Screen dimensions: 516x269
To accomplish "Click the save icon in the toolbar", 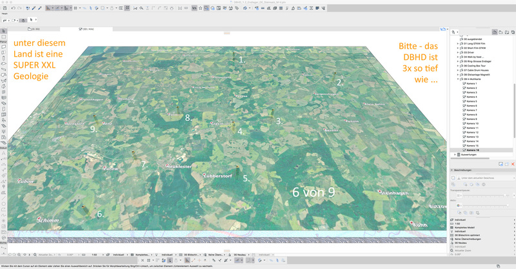I will coord(5,8).
